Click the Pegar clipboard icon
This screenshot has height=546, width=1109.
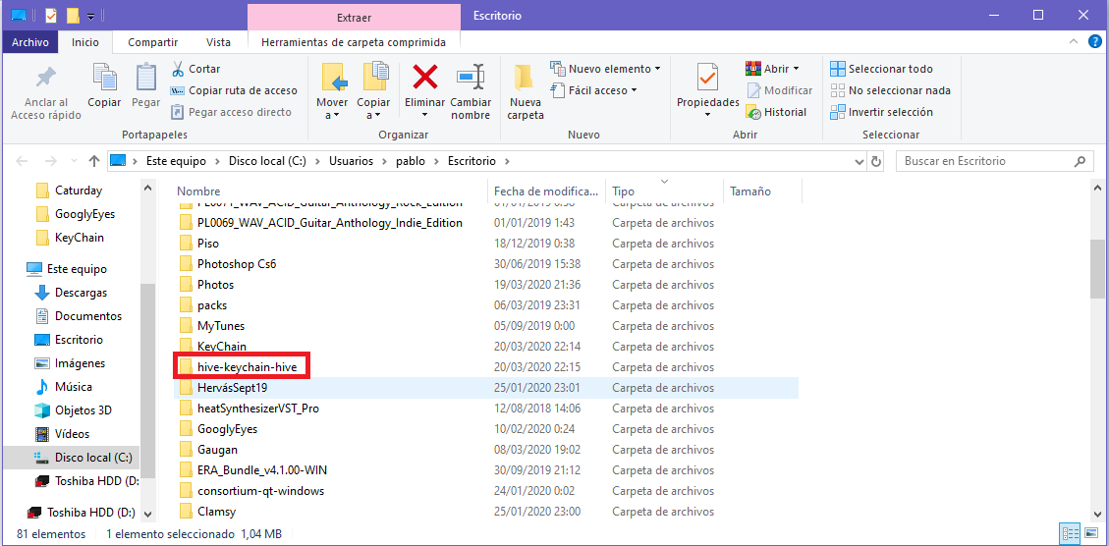pyautogui.click(x=145, y=78)
